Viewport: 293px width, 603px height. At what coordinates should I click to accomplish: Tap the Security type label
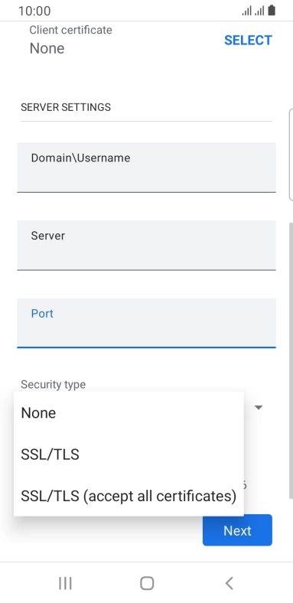click(53, 384)
